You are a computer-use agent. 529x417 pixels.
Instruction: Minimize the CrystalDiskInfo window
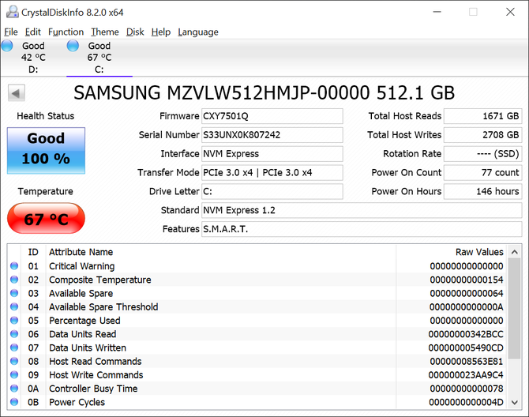(437, 12)
